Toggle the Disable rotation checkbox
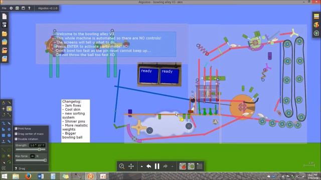Image resolution: width=321 pixels, height=180 pixels. pos(16,139)
